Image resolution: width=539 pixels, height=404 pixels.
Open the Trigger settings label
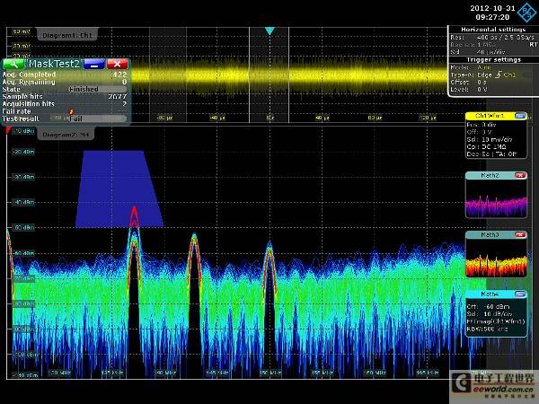[493, 60]
